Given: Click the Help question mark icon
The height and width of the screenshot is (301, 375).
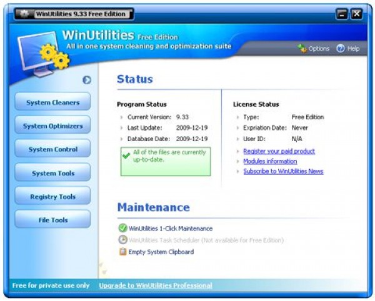Looking at the screenshot, I should [341, 49].
